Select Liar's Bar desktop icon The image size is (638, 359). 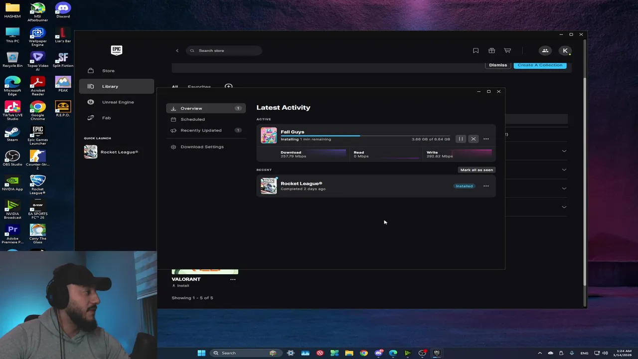[x=63, y=35]
